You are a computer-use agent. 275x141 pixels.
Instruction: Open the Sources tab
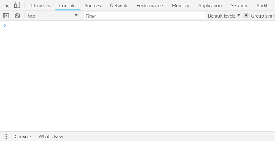pyautogui.click(x=93, y=5)
